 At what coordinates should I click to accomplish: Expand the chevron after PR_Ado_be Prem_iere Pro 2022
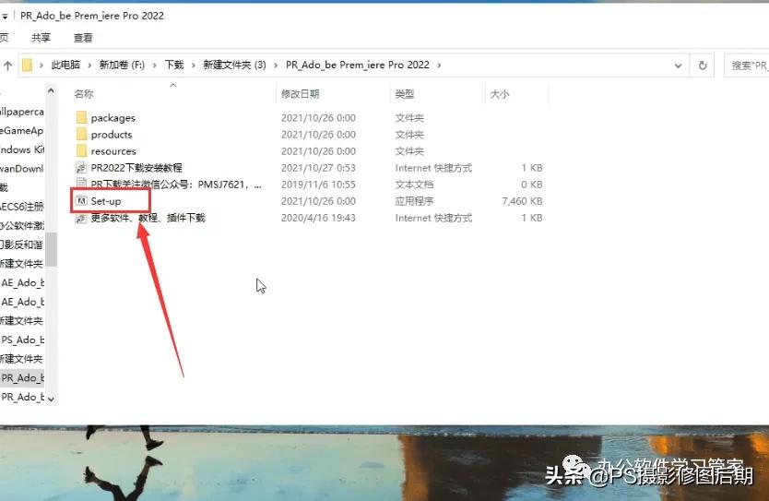pos(439,65)
